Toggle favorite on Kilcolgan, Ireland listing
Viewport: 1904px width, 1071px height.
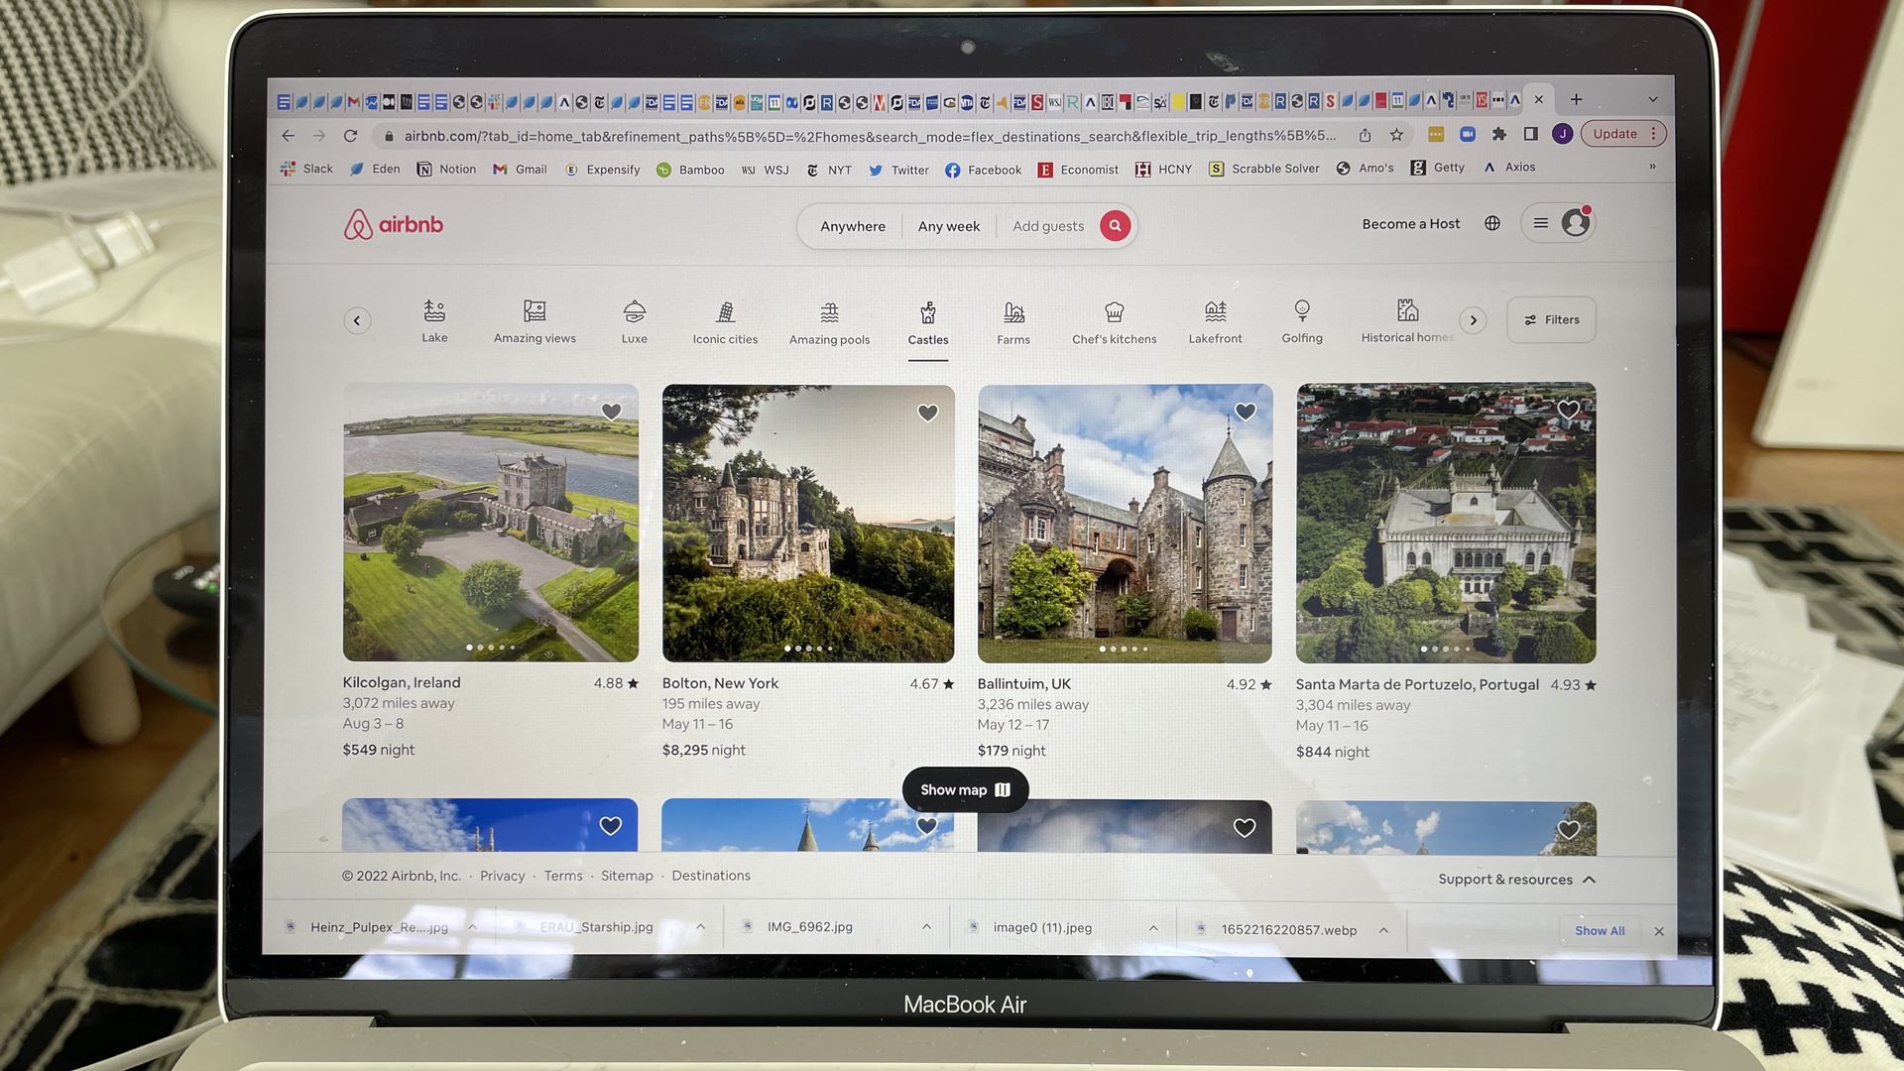click(x=610, y=411)
